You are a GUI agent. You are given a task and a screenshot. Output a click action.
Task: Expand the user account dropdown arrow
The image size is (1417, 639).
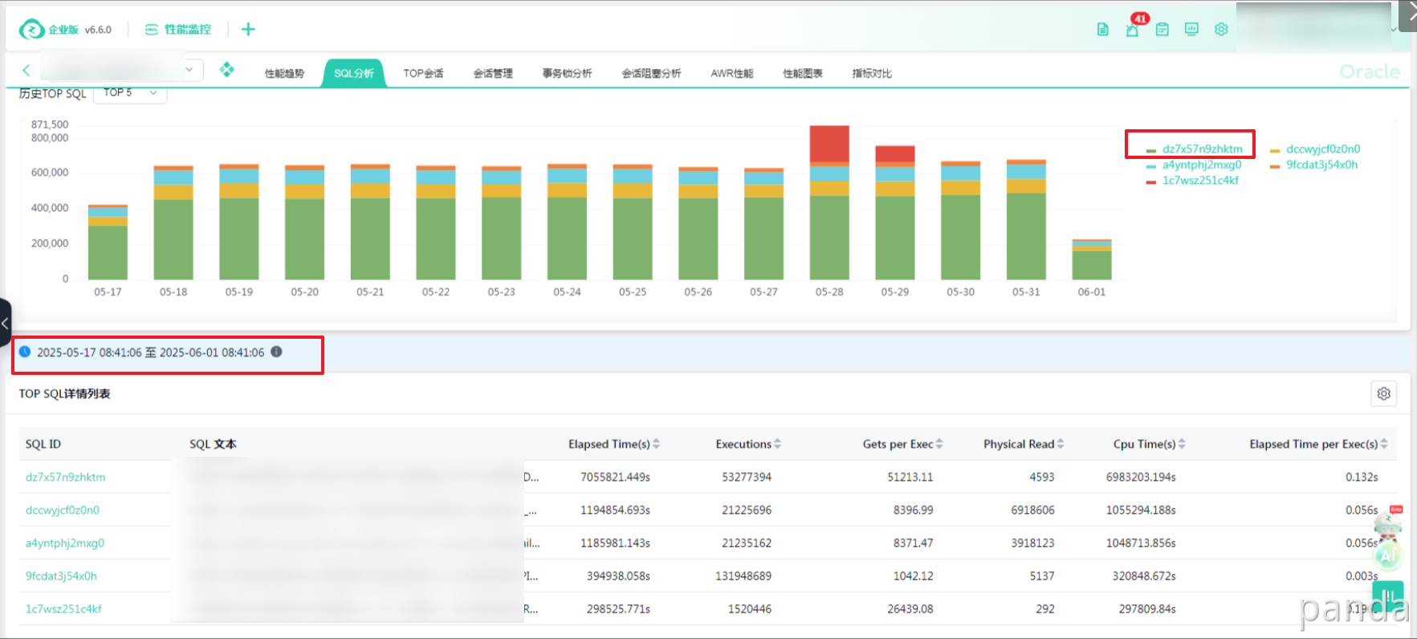click(x=1392, y=30)
